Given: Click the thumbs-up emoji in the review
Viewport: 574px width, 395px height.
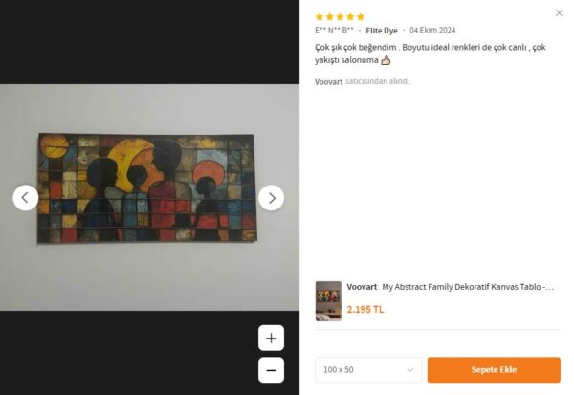Looking at the screenshot, I should 386,60.
